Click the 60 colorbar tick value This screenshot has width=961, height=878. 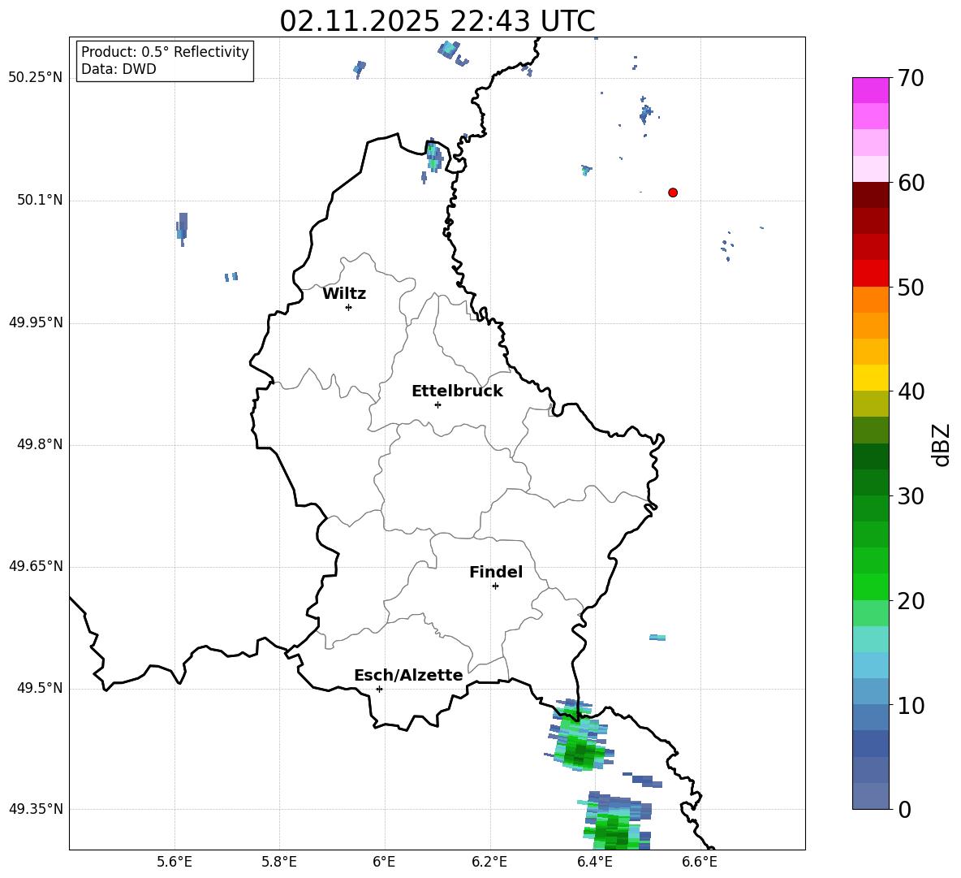[911, 183]
